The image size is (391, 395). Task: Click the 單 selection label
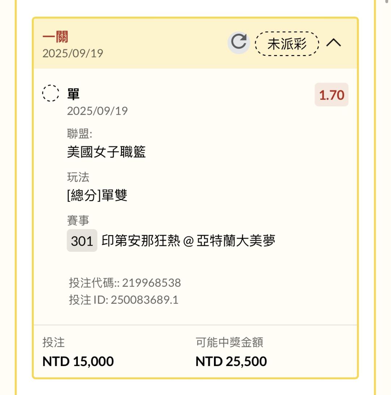[x=73, y=94]
